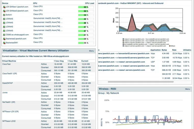194x129 pixels.
Task: Open the Wireless - RSSI panel Menu
Action: click(187, 89)
